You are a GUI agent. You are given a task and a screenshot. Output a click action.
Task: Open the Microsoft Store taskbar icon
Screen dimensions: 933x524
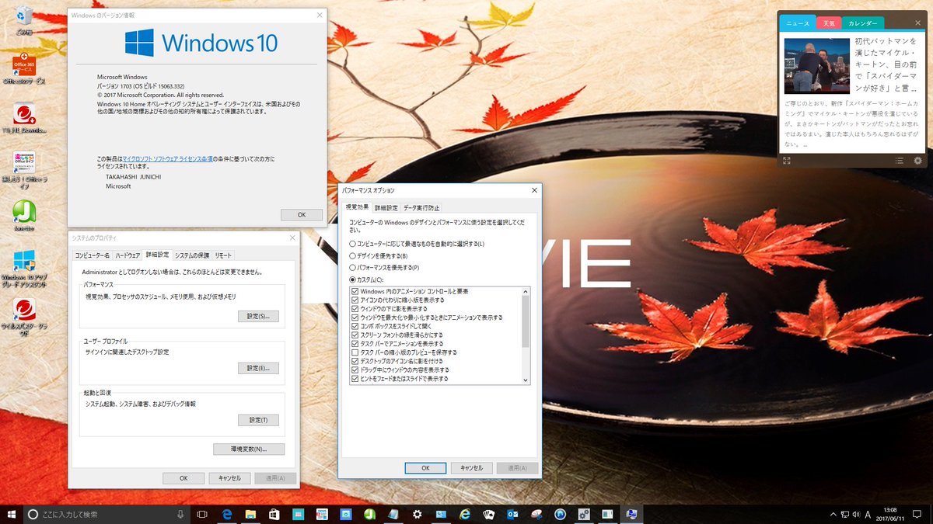point(274,514)
